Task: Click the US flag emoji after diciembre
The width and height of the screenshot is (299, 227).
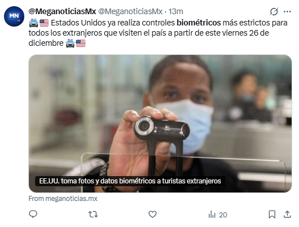Action: click(x=80, y=43)
